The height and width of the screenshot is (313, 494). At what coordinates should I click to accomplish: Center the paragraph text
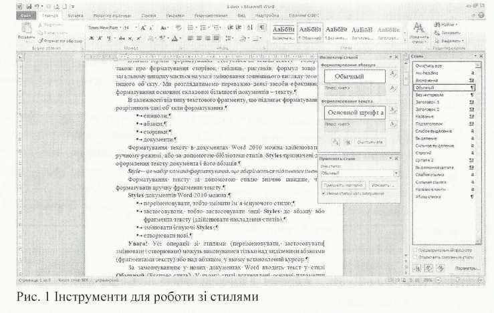coord(199,38)
